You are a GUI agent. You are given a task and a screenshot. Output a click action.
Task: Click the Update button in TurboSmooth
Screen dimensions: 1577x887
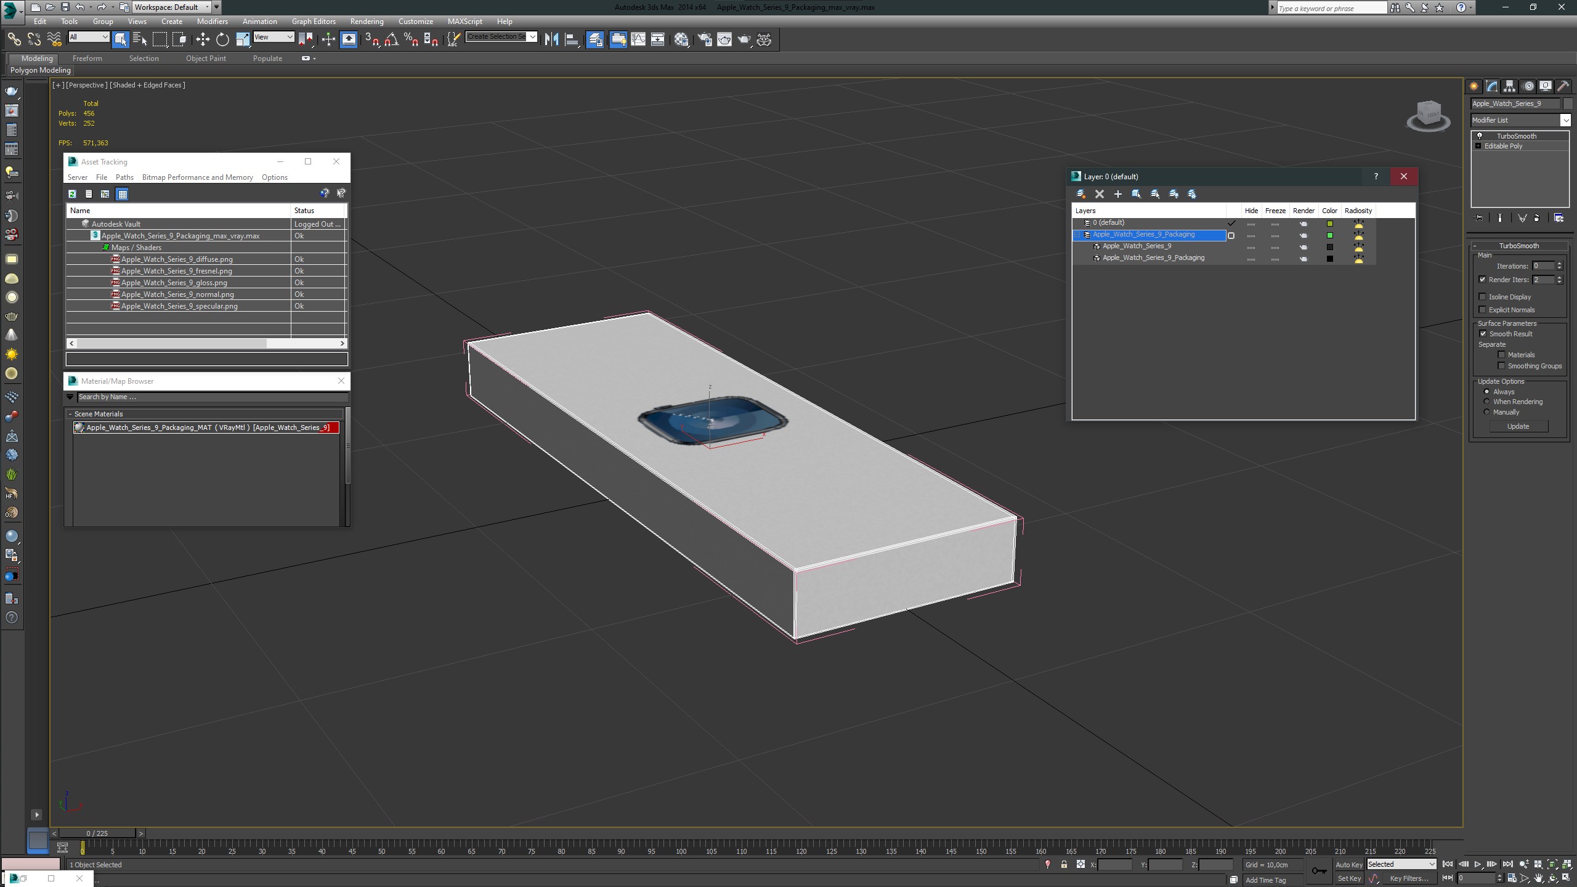[x=1517, y=426]
